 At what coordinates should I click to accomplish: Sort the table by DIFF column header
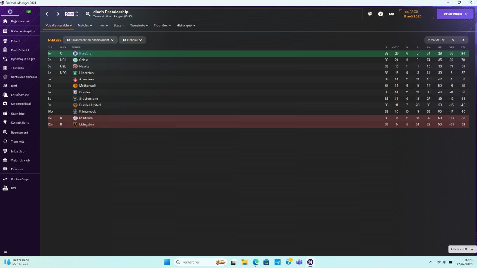[451, 47]
